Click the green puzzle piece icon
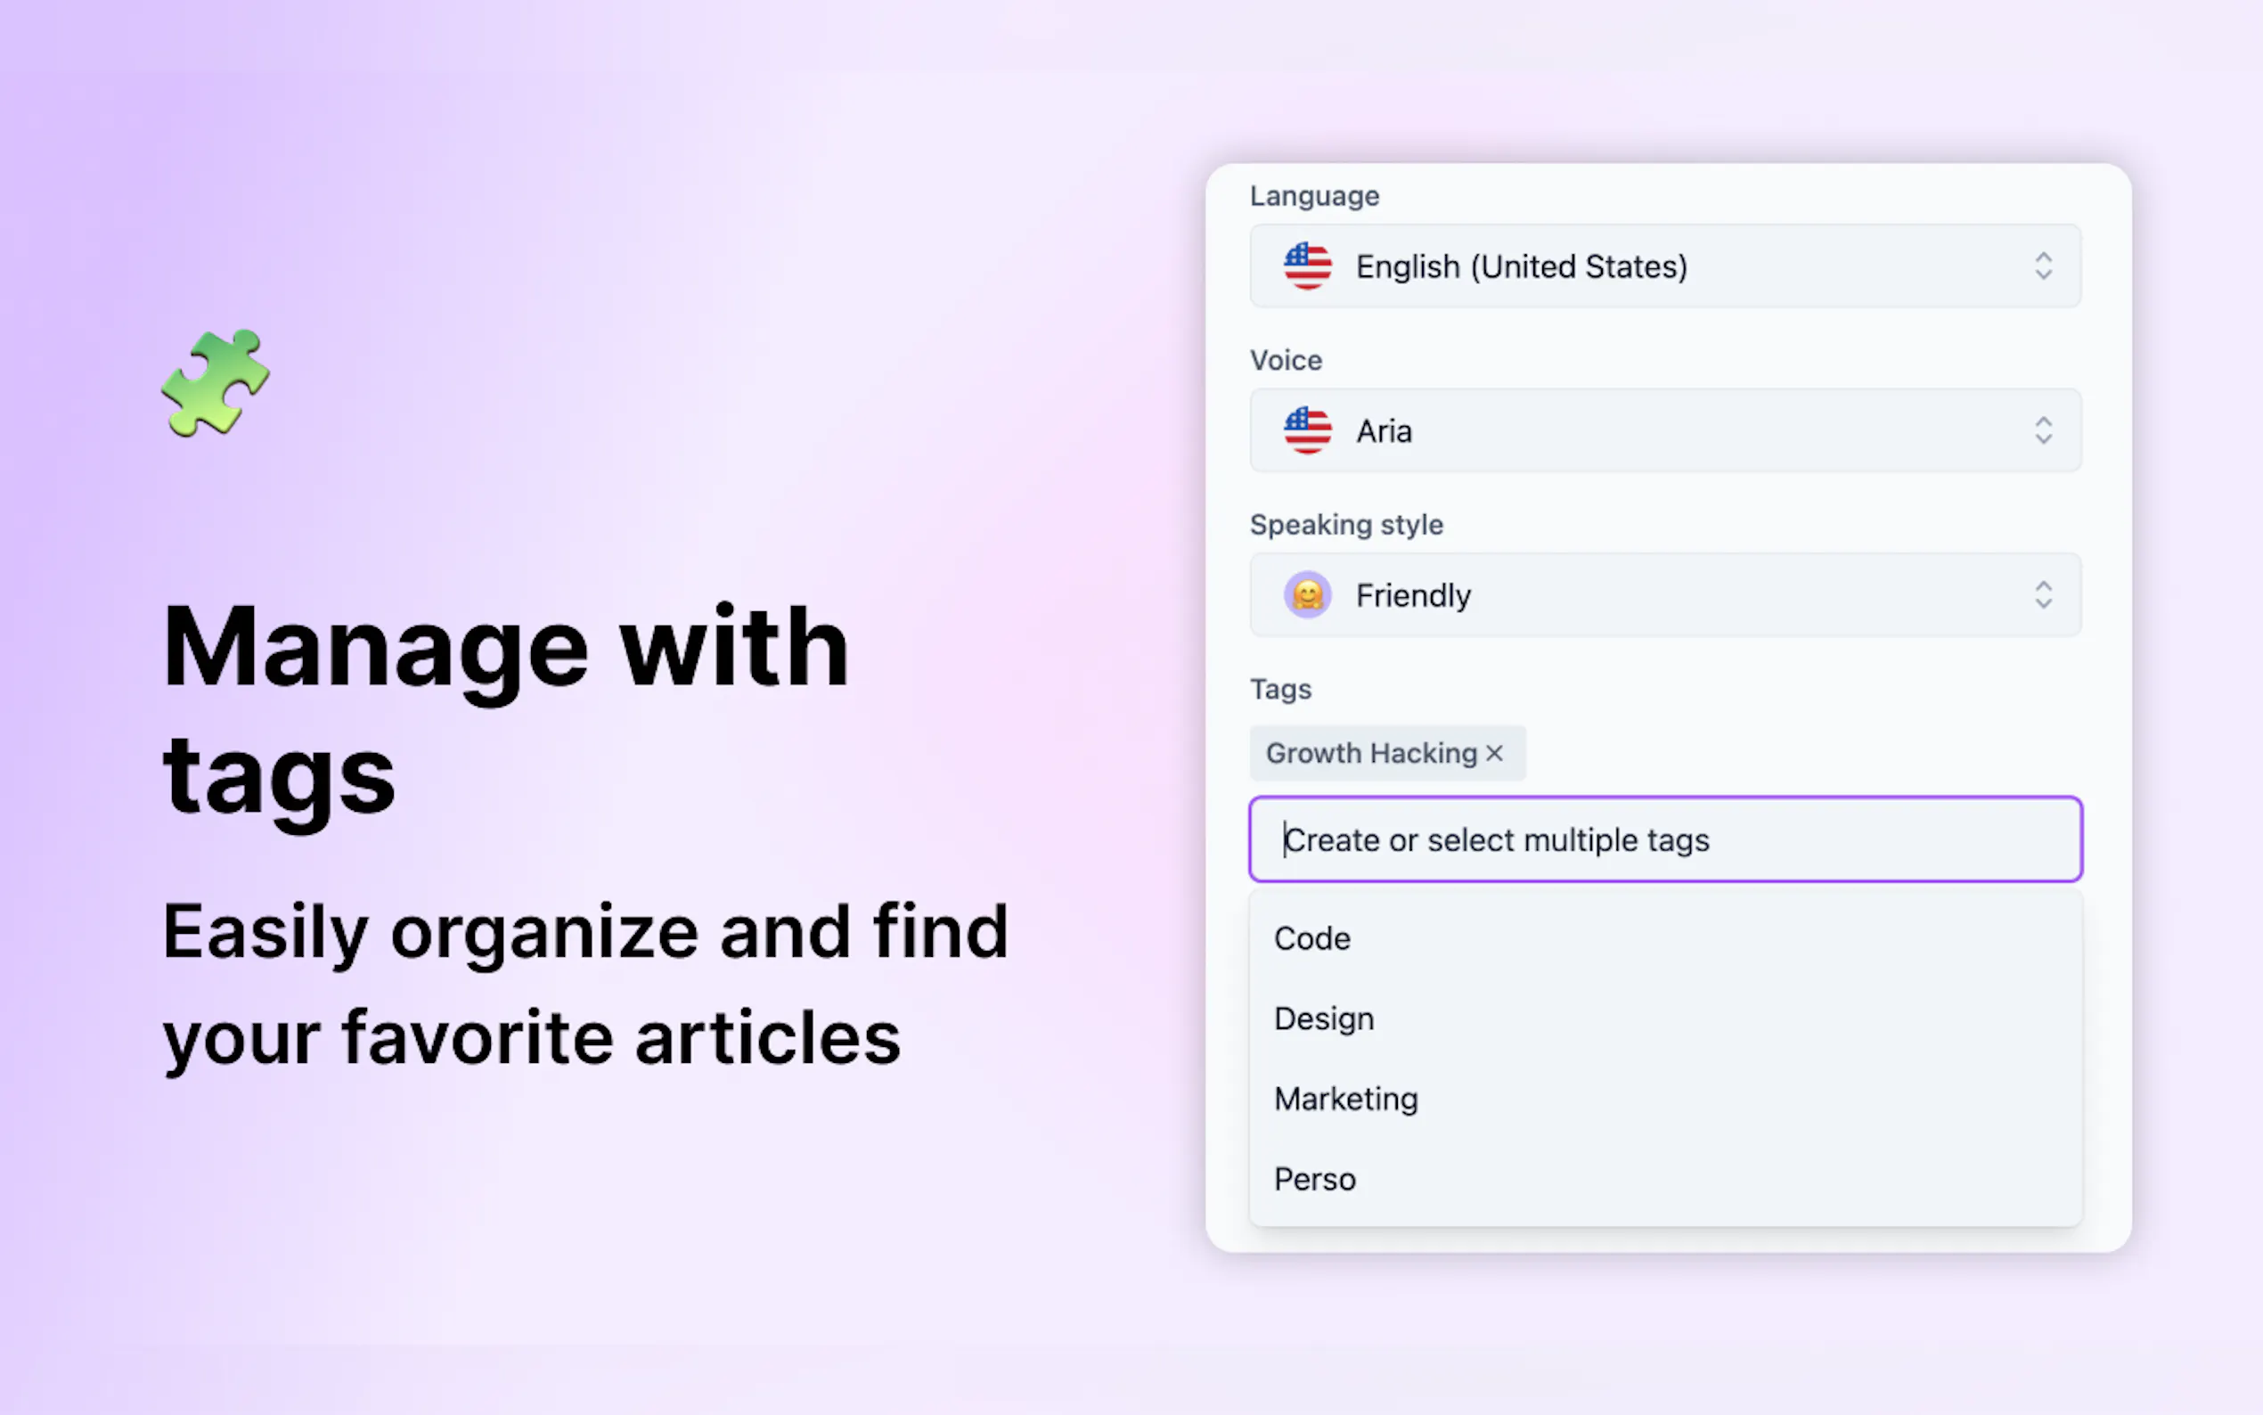This screenshot has width=2263, height=1415. [216, 383]
